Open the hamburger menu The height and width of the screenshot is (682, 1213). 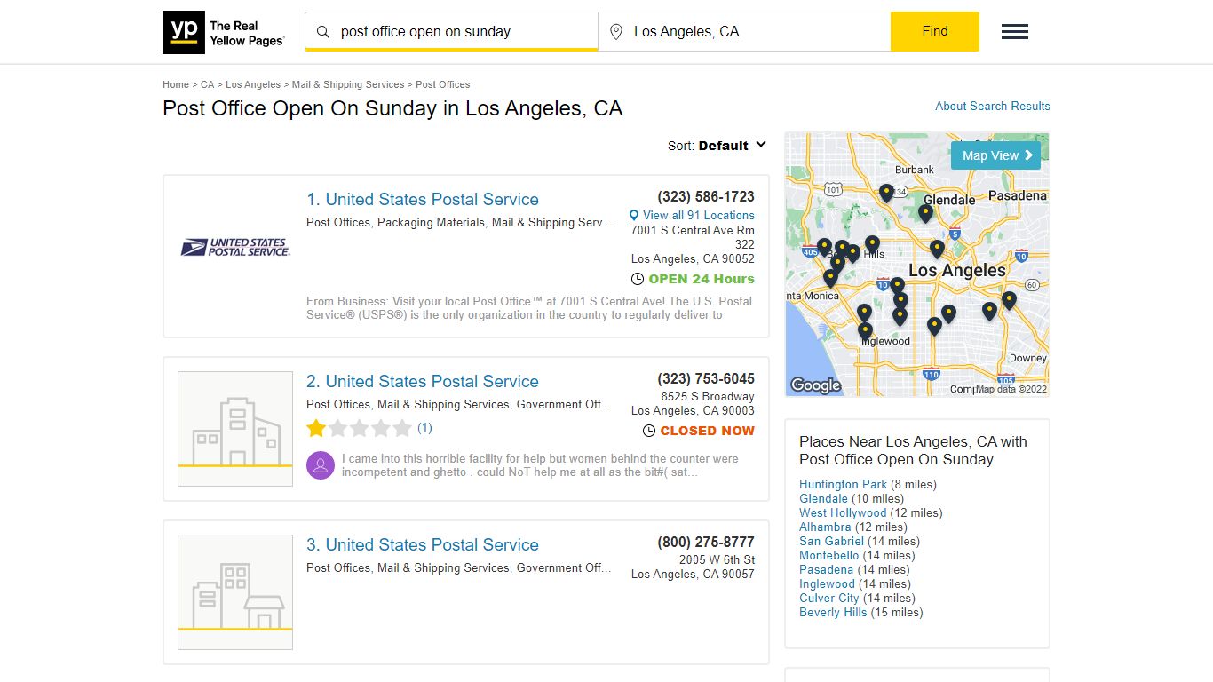[x=1015, y=32]
